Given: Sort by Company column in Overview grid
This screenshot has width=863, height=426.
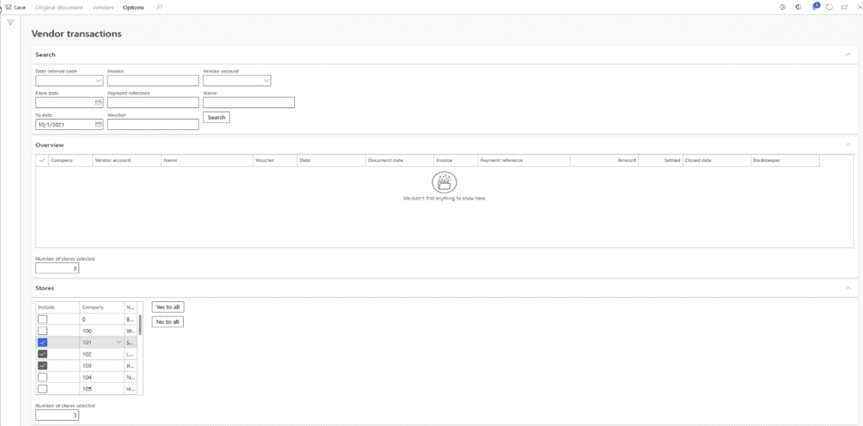Looking at the screenshot, I should click(x=62, y=160).
